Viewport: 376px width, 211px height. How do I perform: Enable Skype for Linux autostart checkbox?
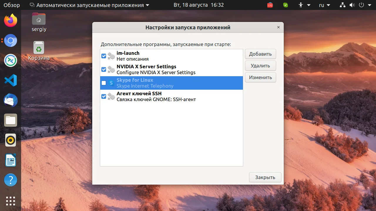[104, 83]
